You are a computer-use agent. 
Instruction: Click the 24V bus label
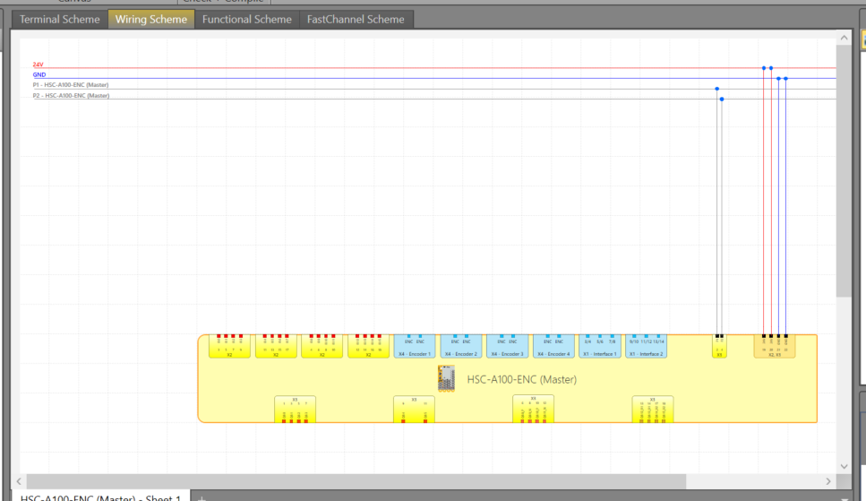[39, 65]
